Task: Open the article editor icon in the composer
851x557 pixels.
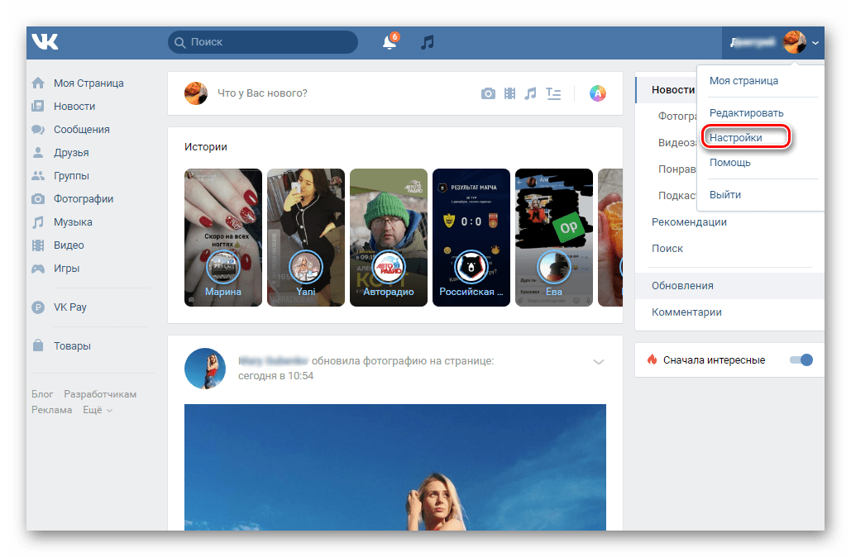Action: (x=552, y=93)
